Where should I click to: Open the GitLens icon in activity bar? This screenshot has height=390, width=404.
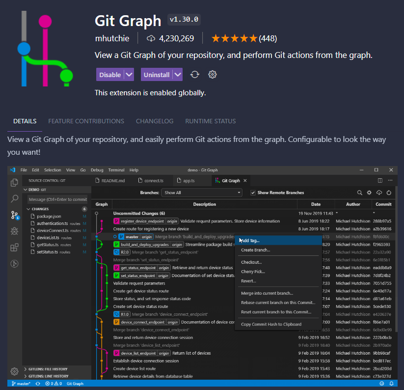point(14,264)
